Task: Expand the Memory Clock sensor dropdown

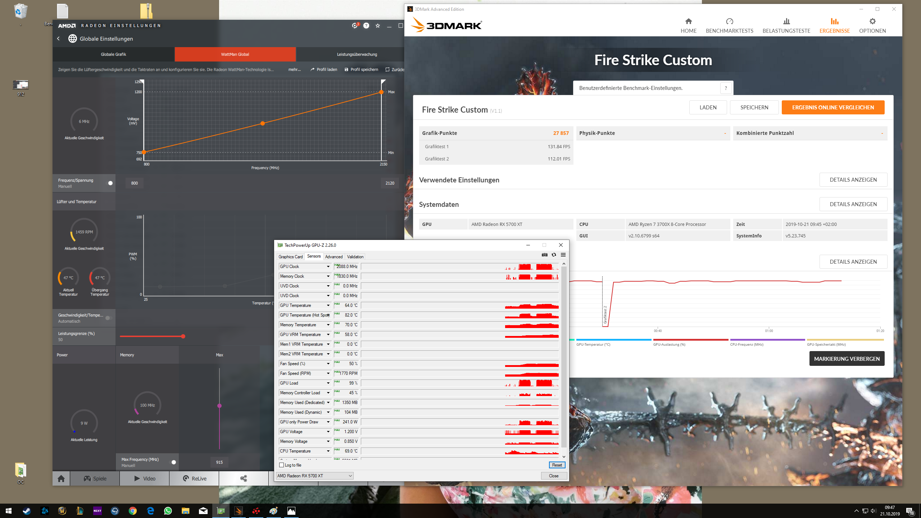Action: tap(328, 276)
